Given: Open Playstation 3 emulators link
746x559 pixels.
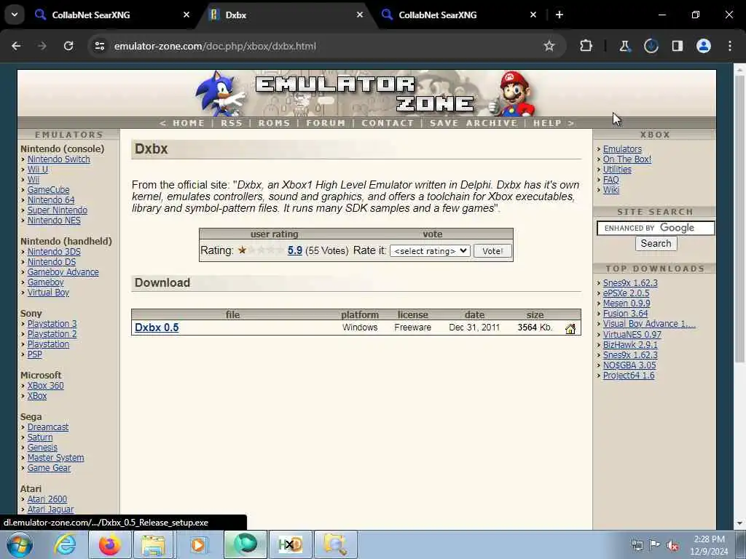Looking at the screenshot, I should [52, 324].
